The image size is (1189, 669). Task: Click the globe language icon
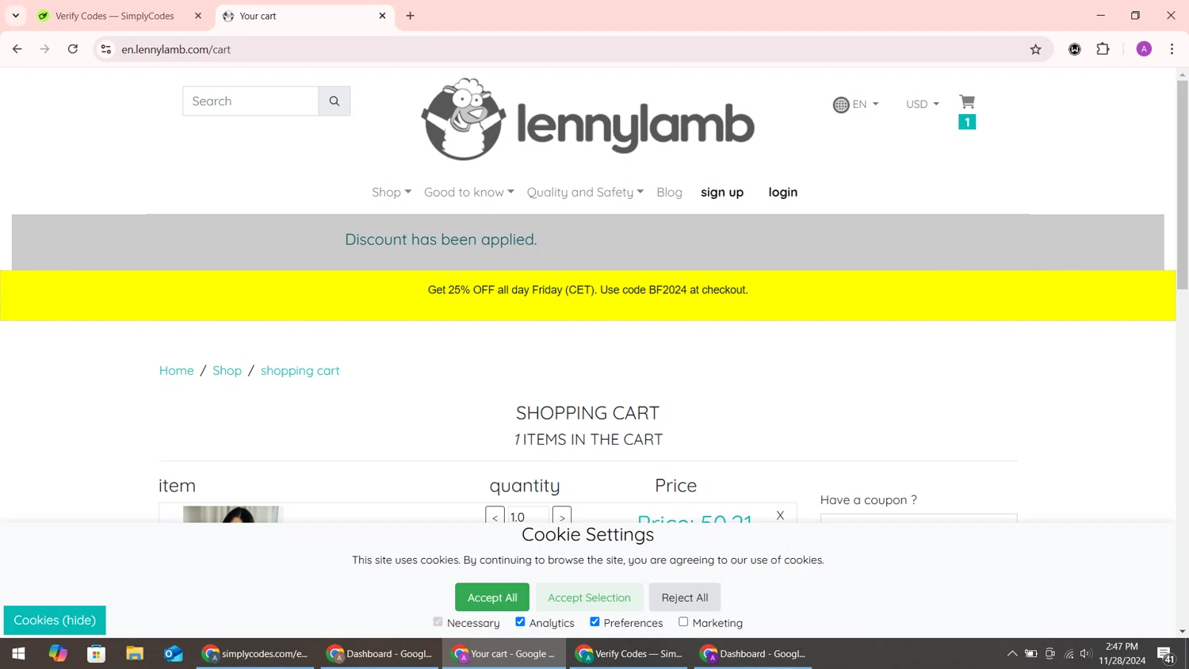pos(841,105)
